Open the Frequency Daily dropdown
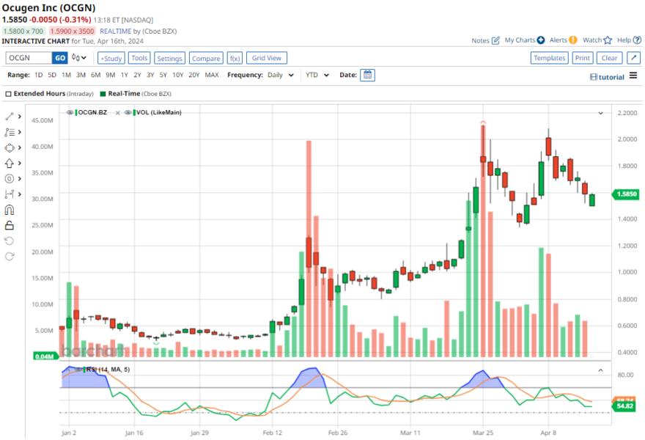Viewport: 645px width, 440px height. [x=280, y=75]
